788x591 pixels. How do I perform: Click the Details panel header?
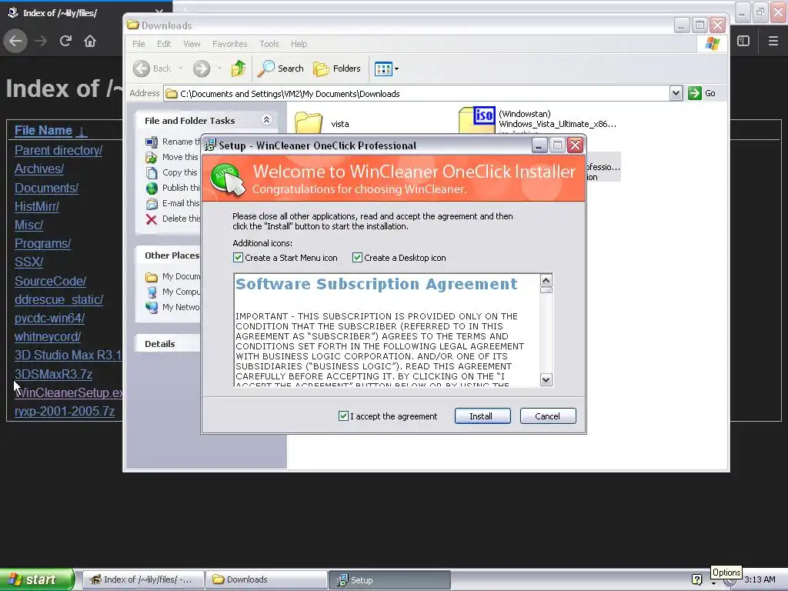[x=168, y=344]
